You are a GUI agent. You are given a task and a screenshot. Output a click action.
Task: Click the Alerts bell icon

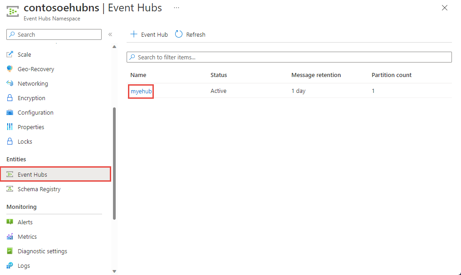10,222
